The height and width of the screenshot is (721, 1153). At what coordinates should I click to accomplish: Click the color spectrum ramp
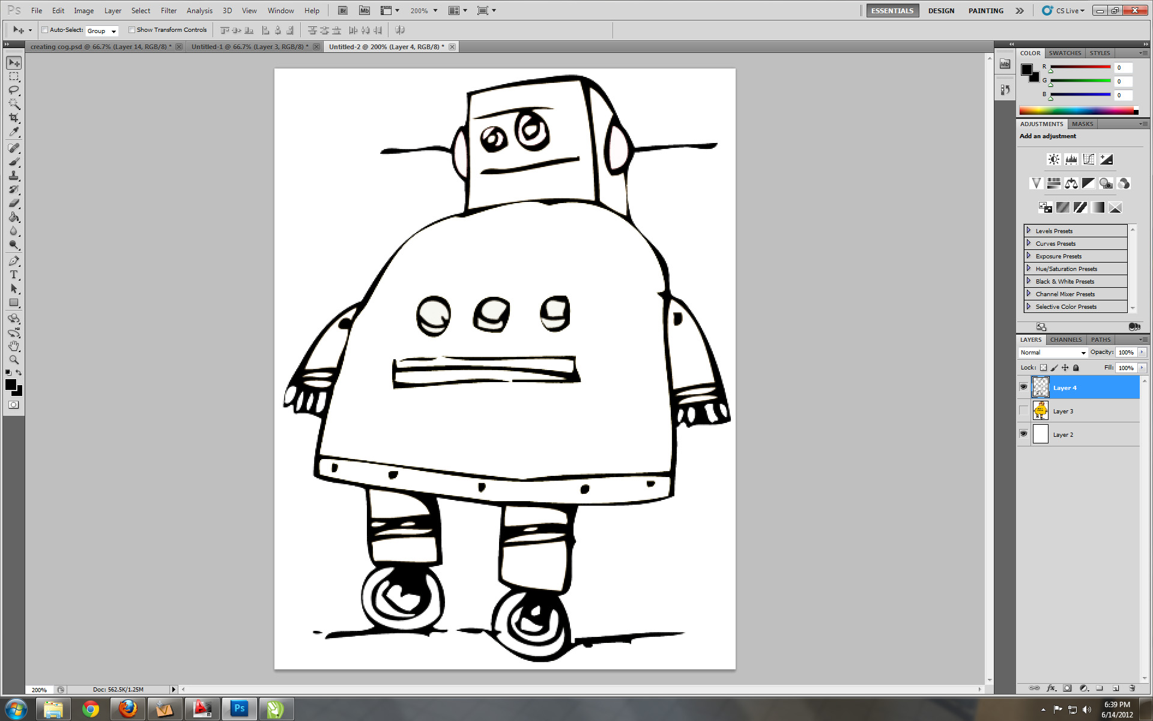[x=1079, y=111]
